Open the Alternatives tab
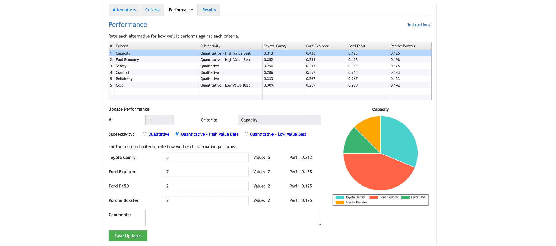 pyautogui.click(x=124, y=10)
